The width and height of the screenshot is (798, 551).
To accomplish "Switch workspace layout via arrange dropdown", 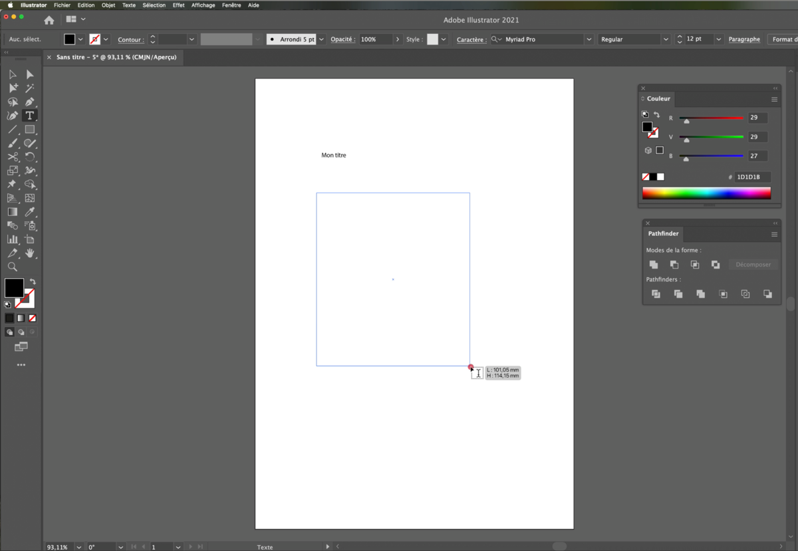I will [x=75, y=19].
